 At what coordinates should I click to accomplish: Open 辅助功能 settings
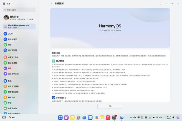tap(19, 97)
